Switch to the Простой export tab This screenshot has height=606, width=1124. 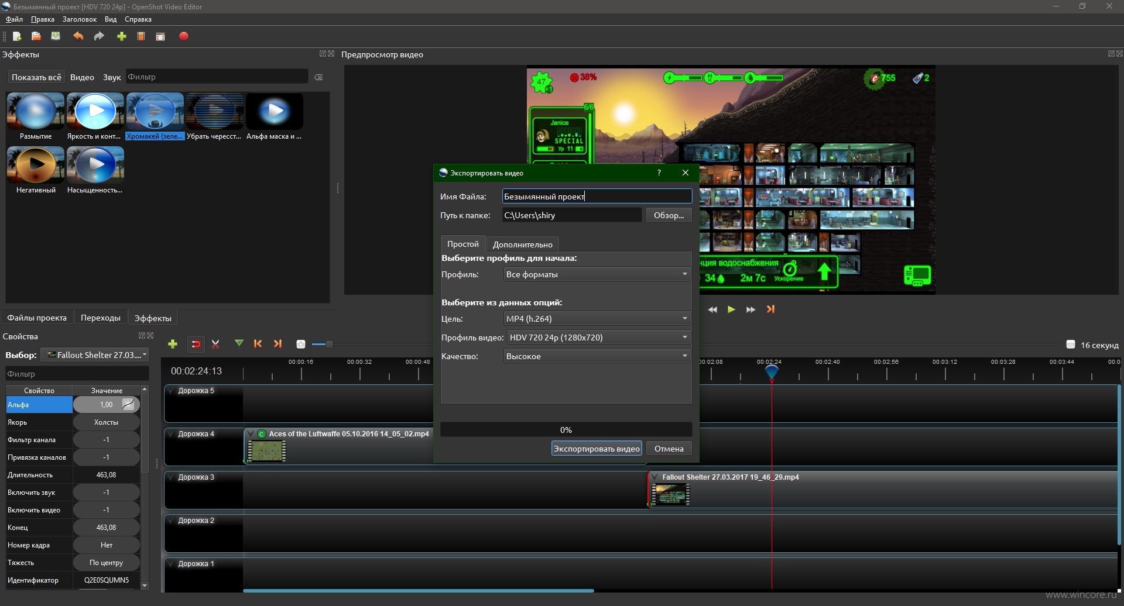point(462,244)
